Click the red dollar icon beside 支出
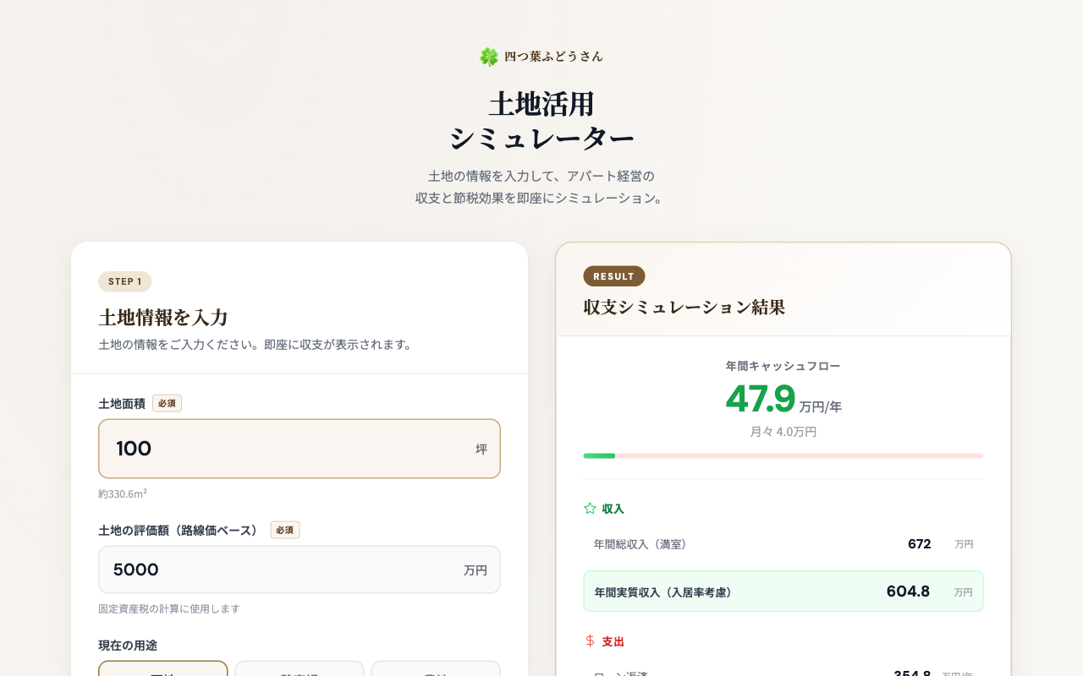This screenshot has width=1083, height=676. pos(589,641)
